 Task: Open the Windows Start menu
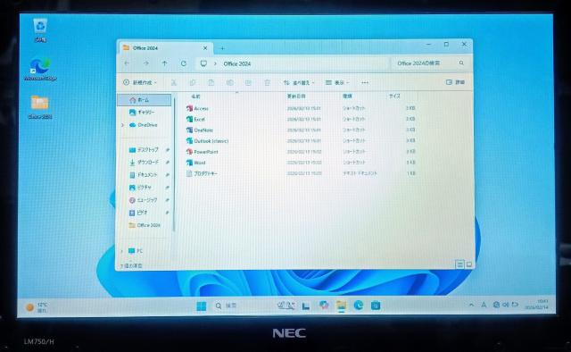click(202, 306)
